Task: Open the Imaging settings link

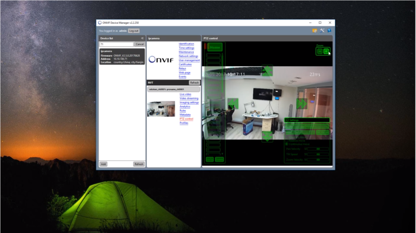Action: (189, 103)
